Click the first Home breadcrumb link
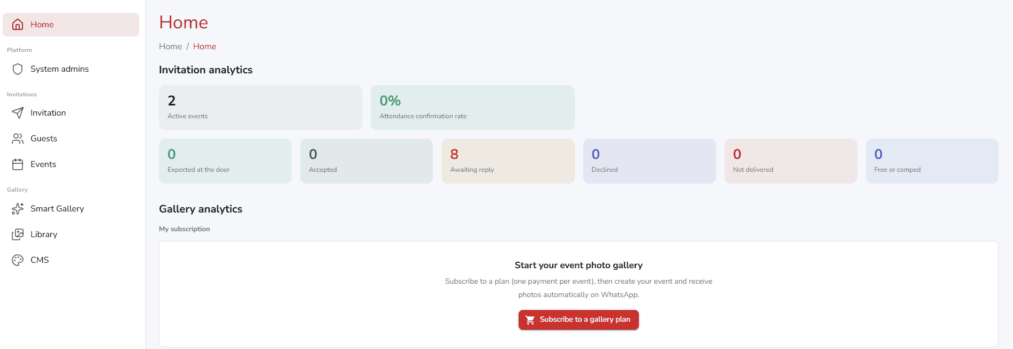 click(170, 47)
